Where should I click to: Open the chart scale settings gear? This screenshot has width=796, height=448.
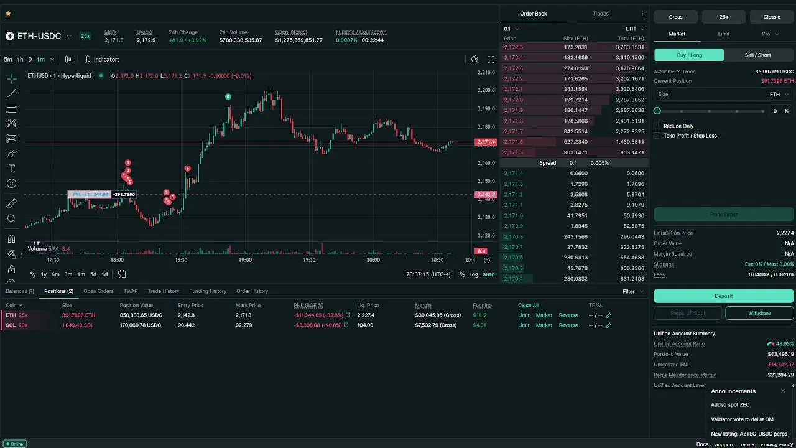tap(487, 260)
